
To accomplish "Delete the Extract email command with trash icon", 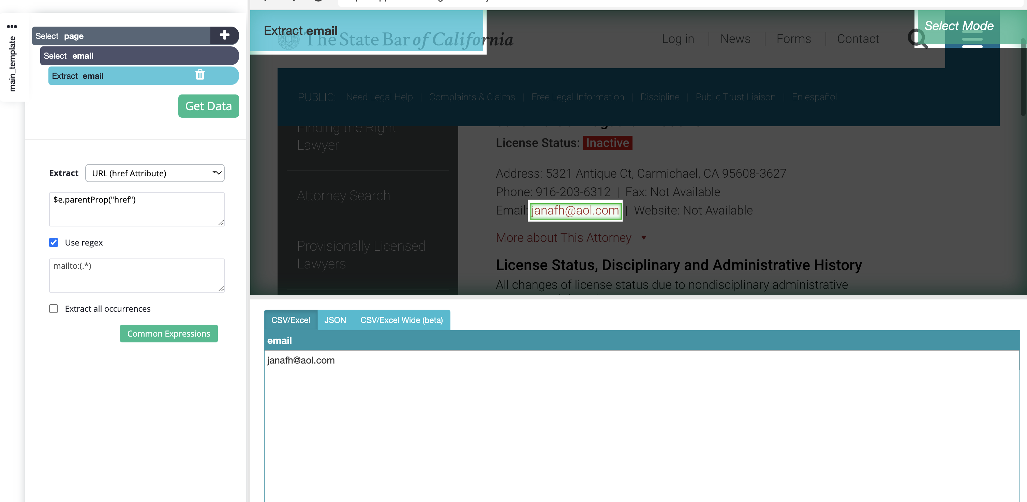I will [200, 75].
